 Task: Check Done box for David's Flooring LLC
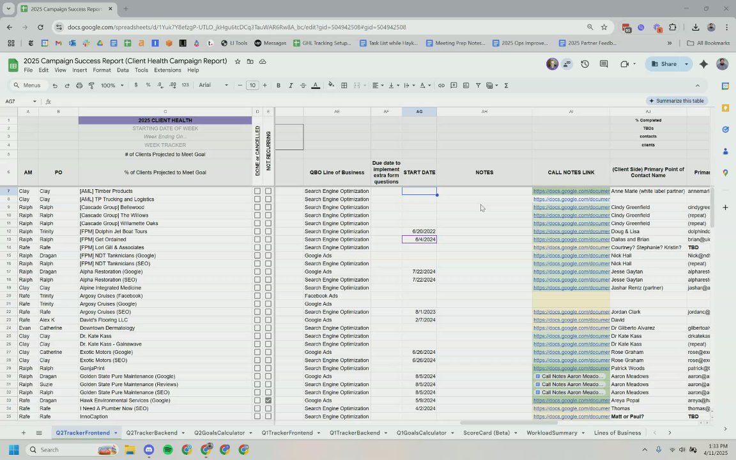(257, 319)
